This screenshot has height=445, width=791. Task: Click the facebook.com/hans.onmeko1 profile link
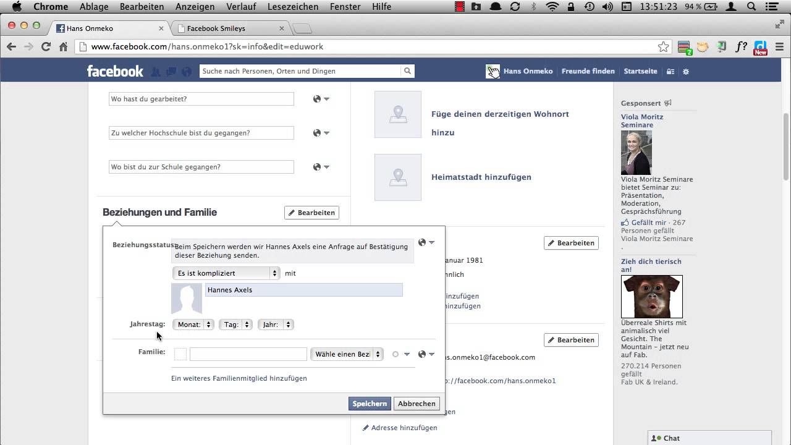[x=501, y=381]
